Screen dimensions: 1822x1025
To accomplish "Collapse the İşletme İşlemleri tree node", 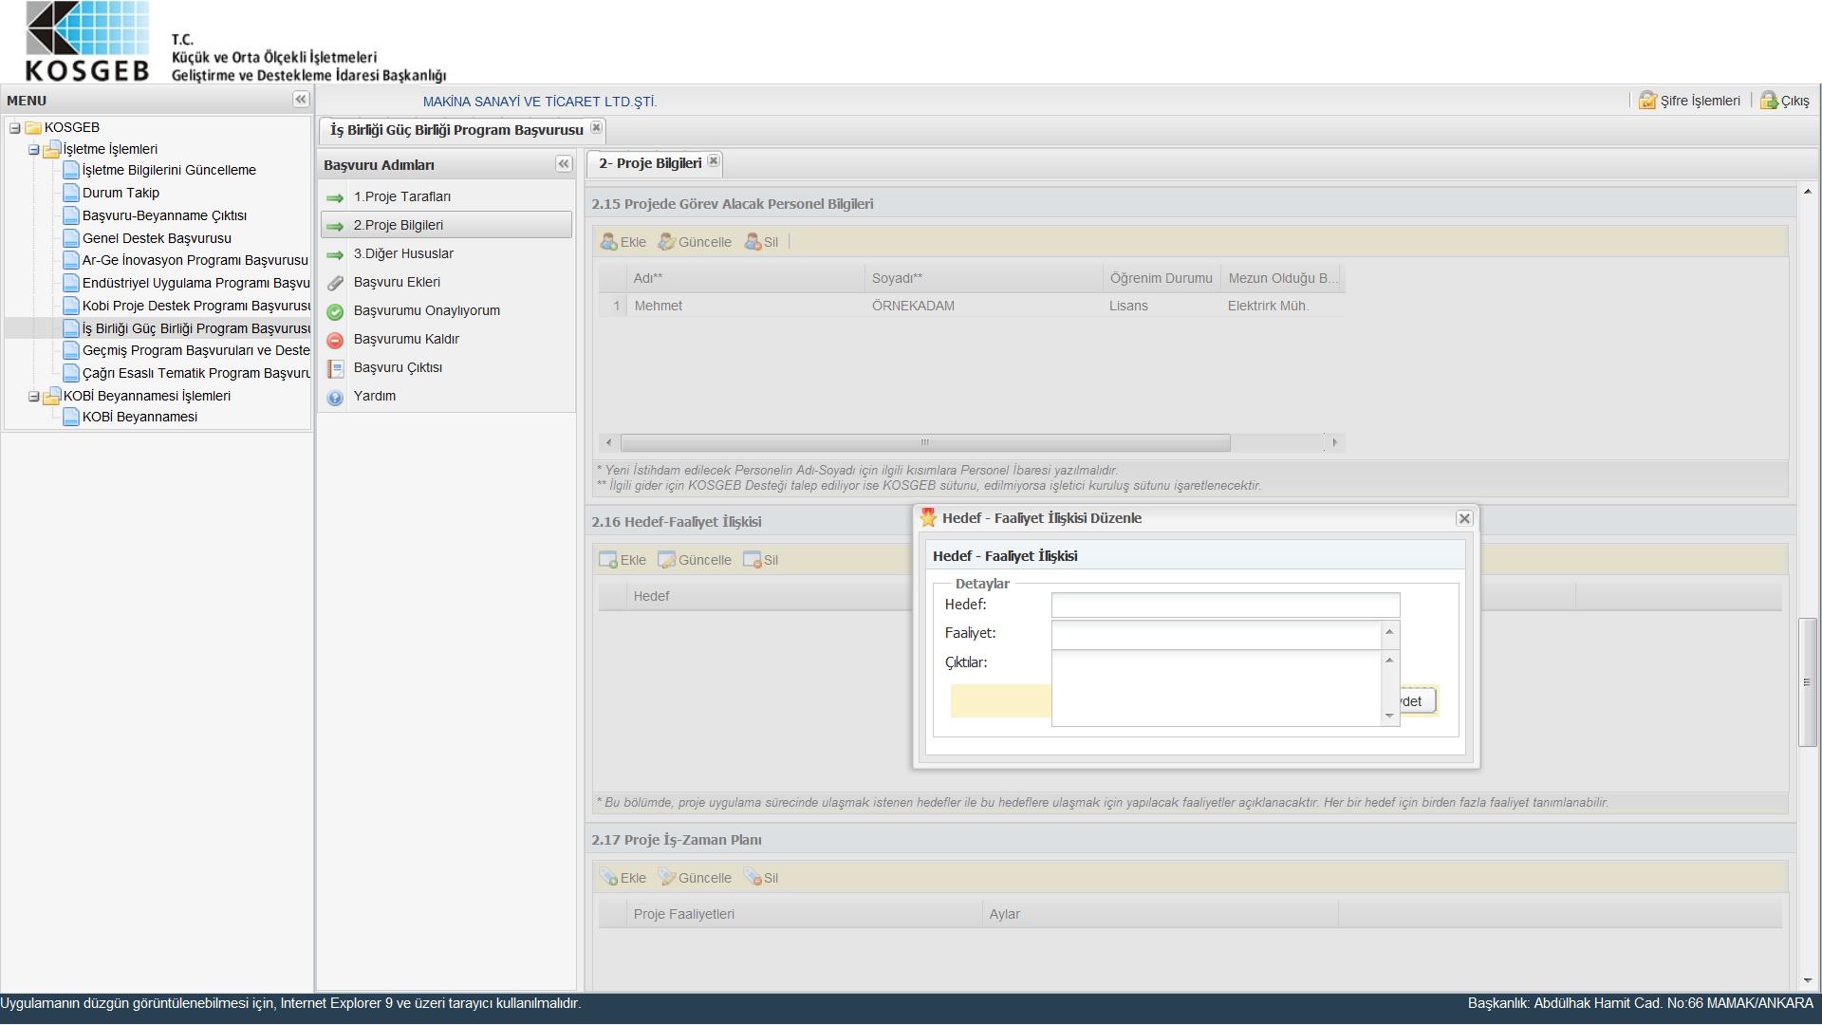I will (x=34, y=150).
